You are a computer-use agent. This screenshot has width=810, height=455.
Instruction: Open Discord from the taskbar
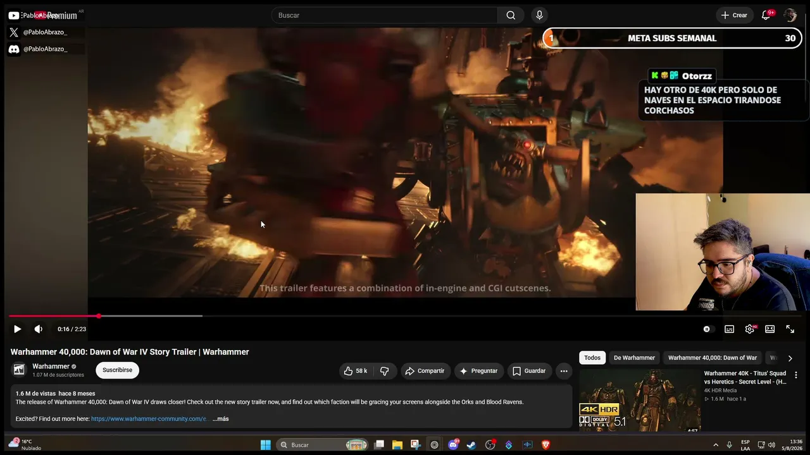point(453,445)
